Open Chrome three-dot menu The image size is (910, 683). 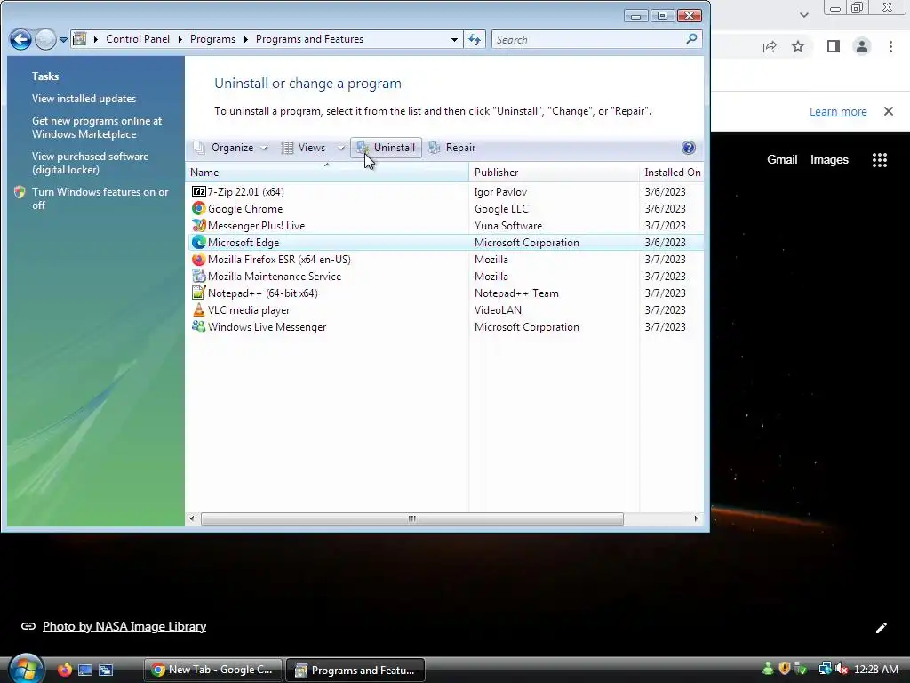[x=890, y=46]
